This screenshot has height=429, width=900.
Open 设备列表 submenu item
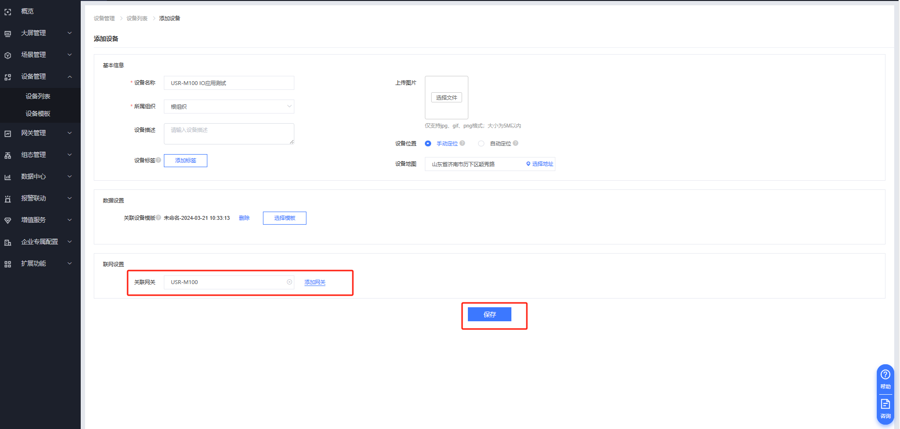tap(38, 96)
